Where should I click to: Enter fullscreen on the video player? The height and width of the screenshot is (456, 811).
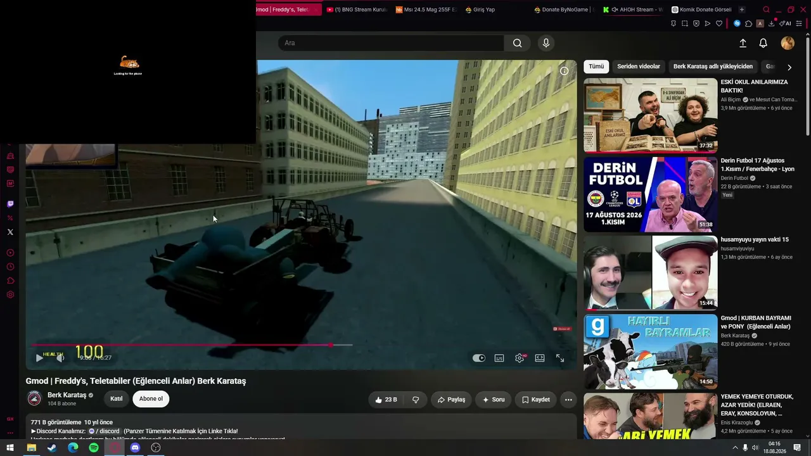point(560,358)
